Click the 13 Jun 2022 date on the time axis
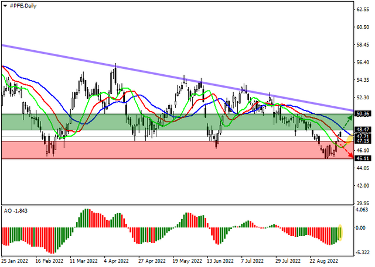Image resolution: width=375 pixels, height=267 pixels. point(220,261)
